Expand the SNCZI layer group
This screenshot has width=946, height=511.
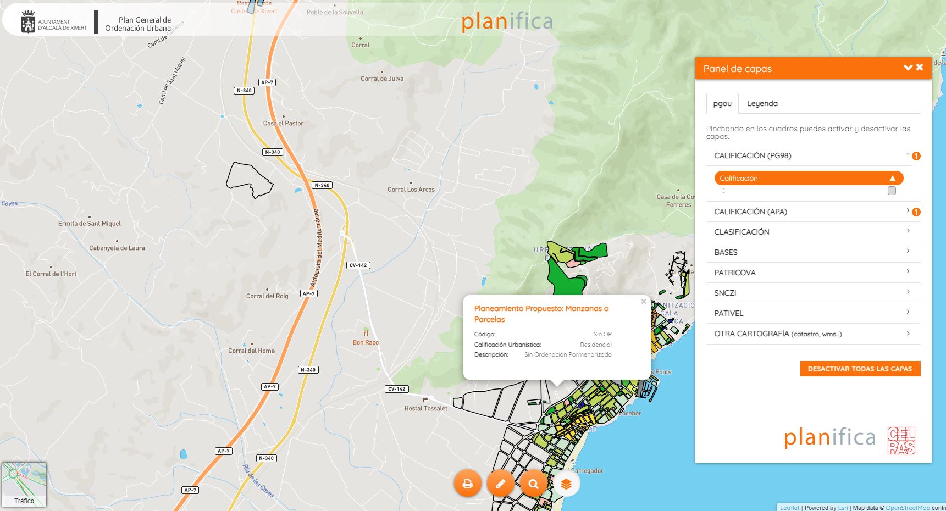coord(814,293)
